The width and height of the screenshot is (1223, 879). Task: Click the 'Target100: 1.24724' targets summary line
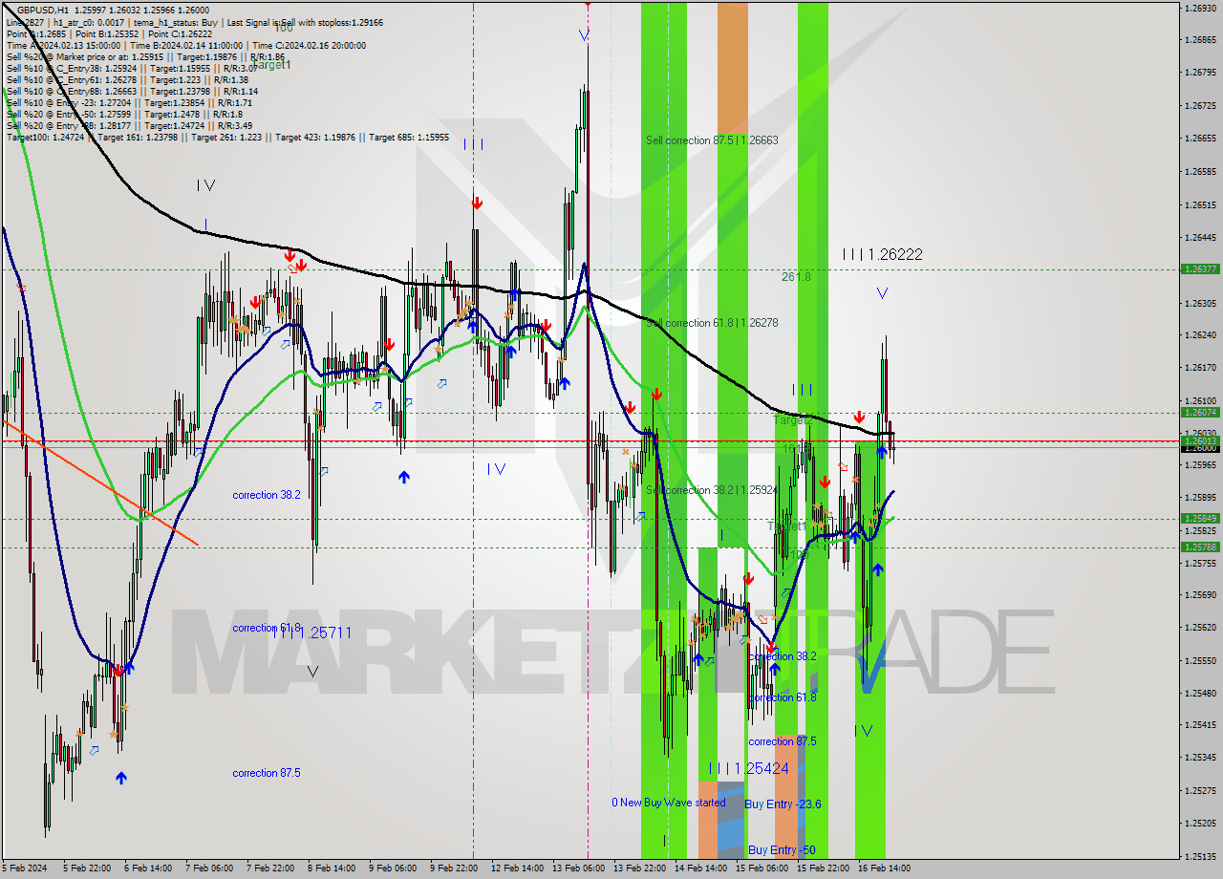(227, 138)
